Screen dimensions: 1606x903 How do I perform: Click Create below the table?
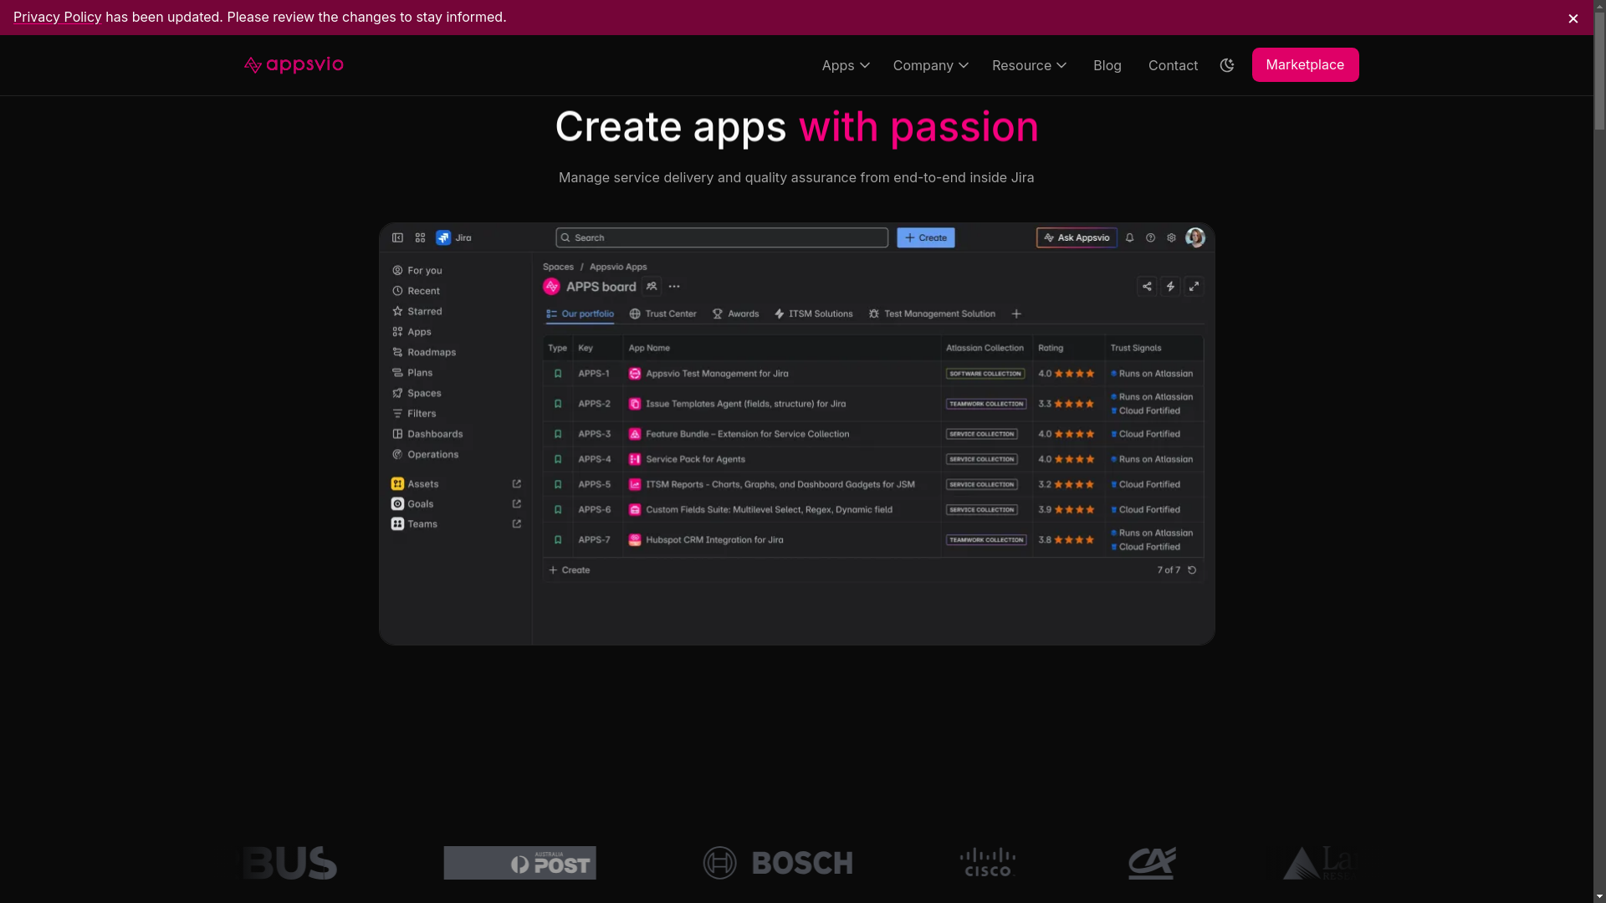point(569,570)
